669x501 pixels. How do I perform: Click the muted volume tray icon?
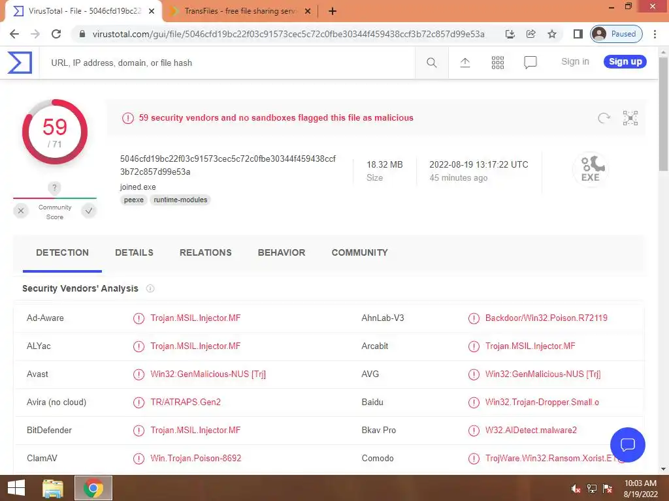tap(576, 489)
